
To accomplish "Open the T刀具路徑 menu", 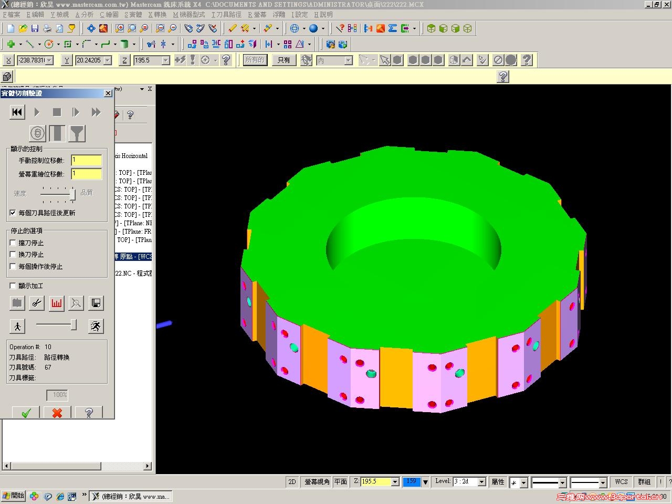I will [227, 15].
